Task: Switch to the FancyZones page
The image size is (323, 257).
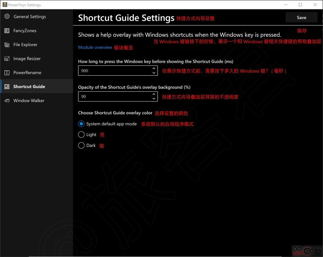Action: point(37,30)
